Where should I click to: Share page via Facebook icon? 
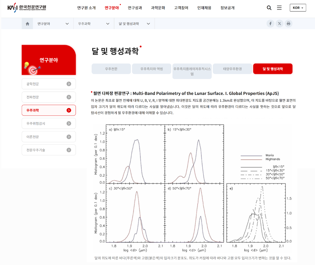[x=270, y=24]
